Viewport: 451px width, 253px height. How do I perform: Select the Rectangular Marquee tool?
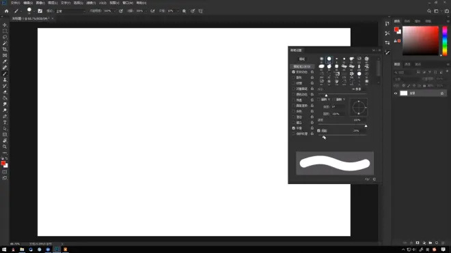pyautogui.click(x=5, y=31)
